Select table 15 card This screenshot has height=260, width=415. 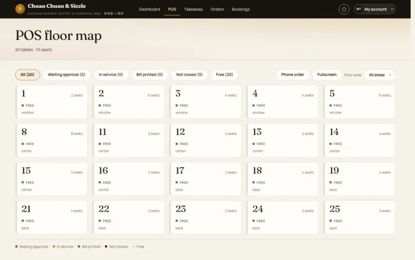pyautogui.click(x=52, y=179)
